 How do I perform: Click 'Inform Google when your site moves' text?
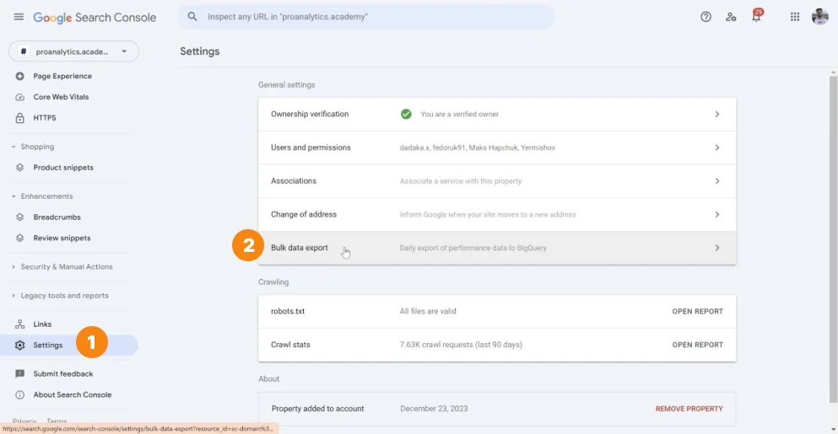488,215
